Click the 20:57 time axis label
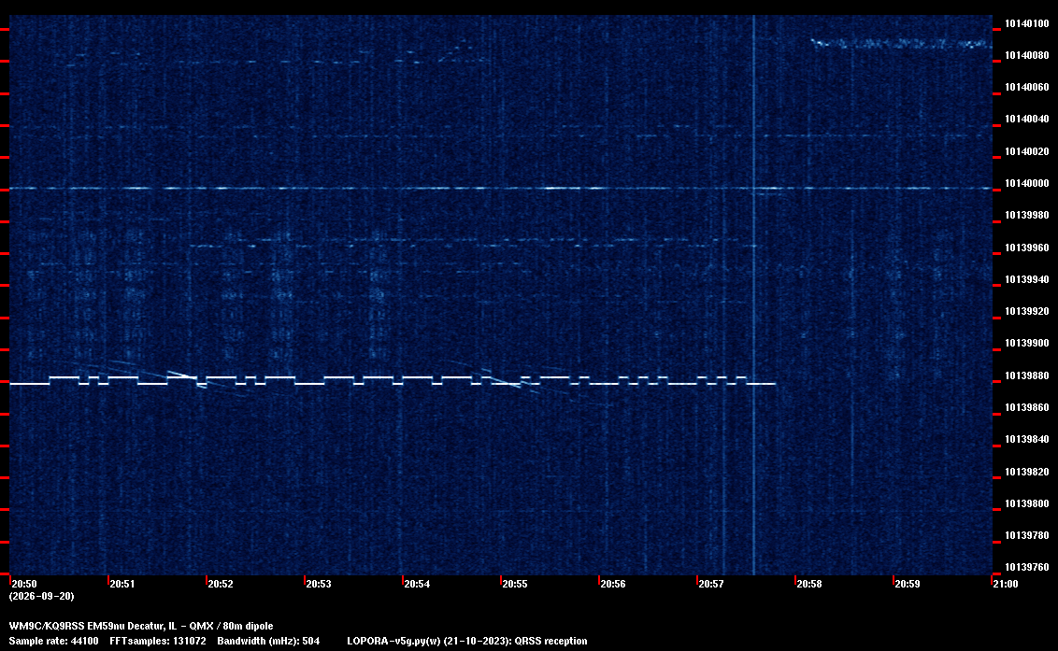Screen dimensions: 1058x651 710,584
